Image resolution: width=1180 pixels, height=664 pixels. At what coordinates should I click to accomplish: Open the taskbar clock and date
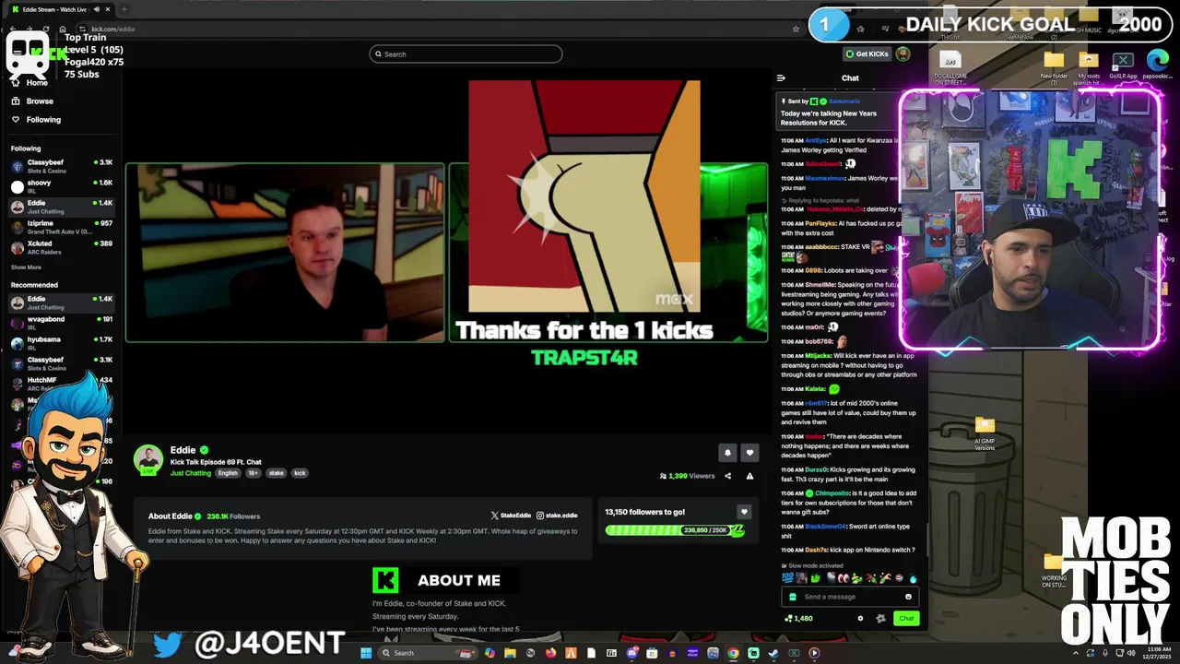coord(1157,653)
